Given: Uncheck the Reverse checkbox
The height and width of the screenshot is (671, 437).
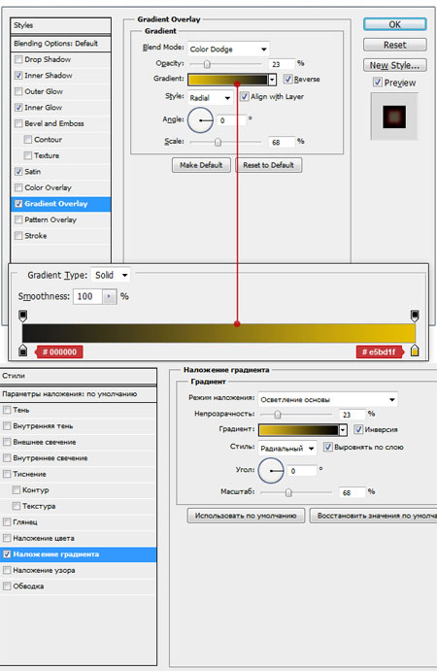Looking at the screenshot, I should click(288, 80).
